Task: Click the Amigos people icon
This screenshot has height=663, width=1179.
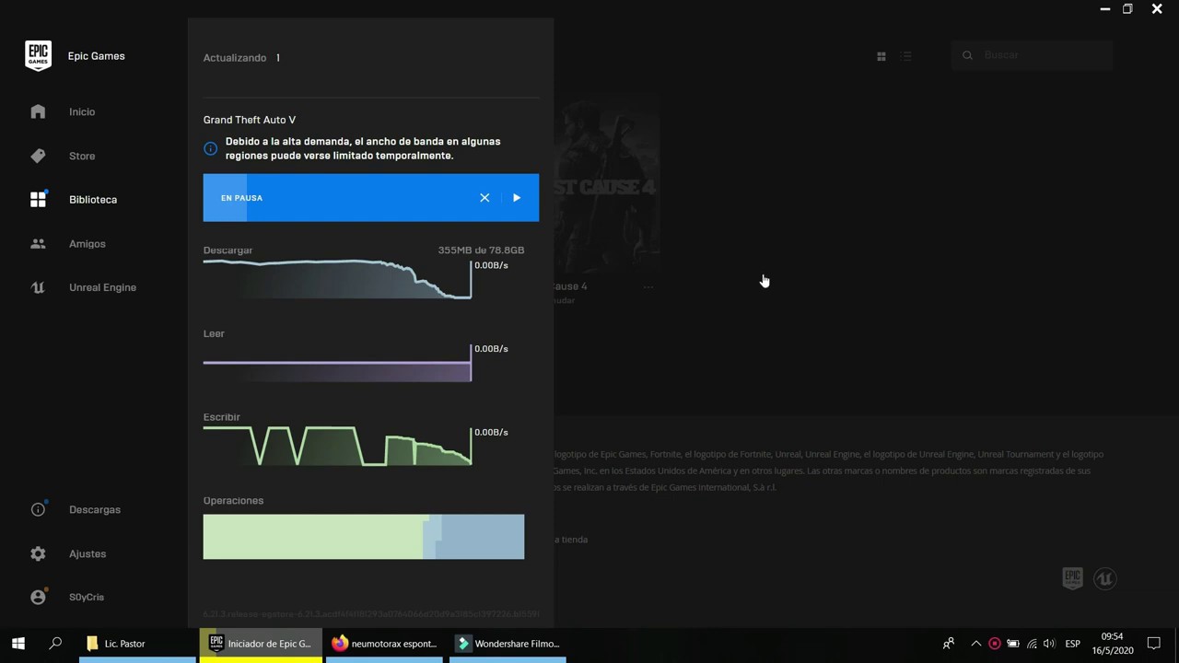Action: [x=38, y=244]
